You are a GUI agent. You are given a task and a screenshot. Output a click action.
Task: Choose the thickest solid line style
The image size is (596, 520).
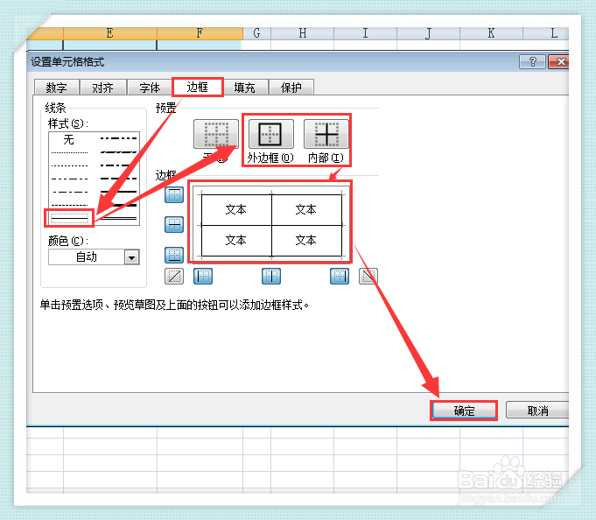pos(118,205)
